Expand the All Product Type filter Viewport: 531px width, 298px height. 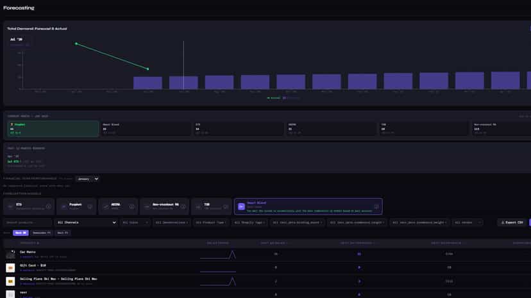[212, 223]
